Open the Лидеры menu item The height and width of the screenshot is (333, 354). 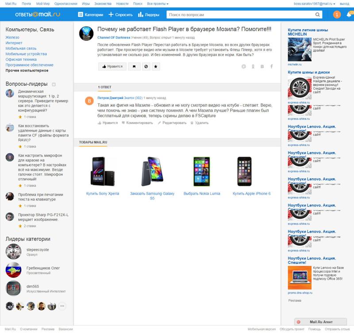coord(149,15)
